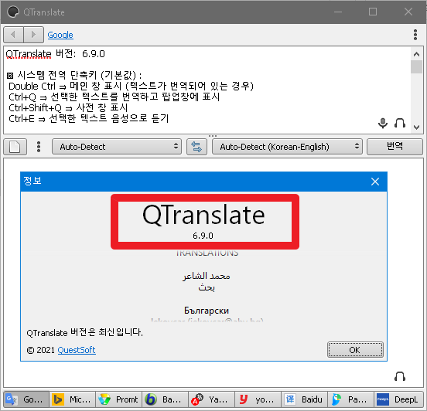Open the three-dot menu beside clear button

39,147
